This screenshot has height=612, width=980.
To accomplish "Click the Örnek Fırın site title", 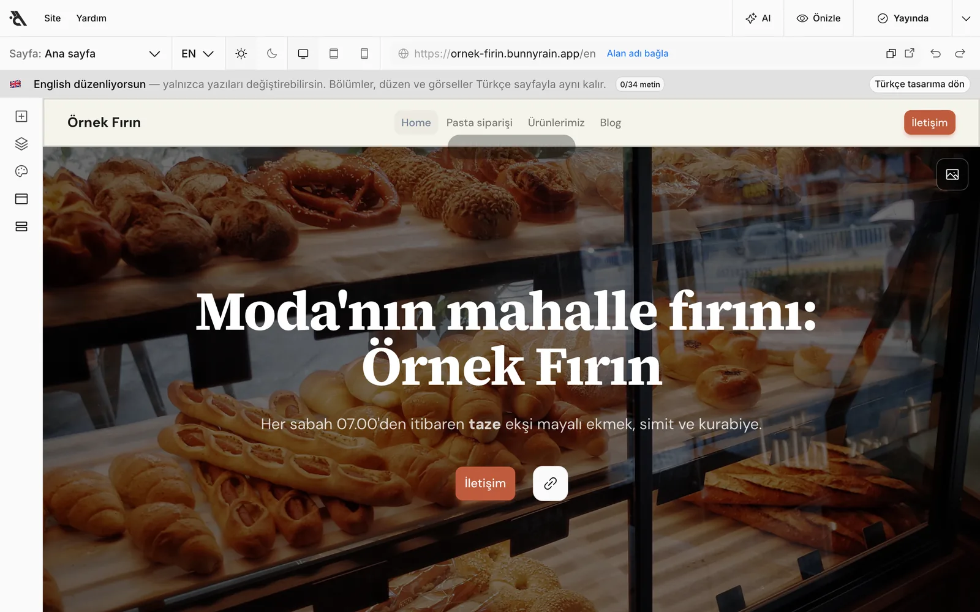I will (x=104, y=122).
